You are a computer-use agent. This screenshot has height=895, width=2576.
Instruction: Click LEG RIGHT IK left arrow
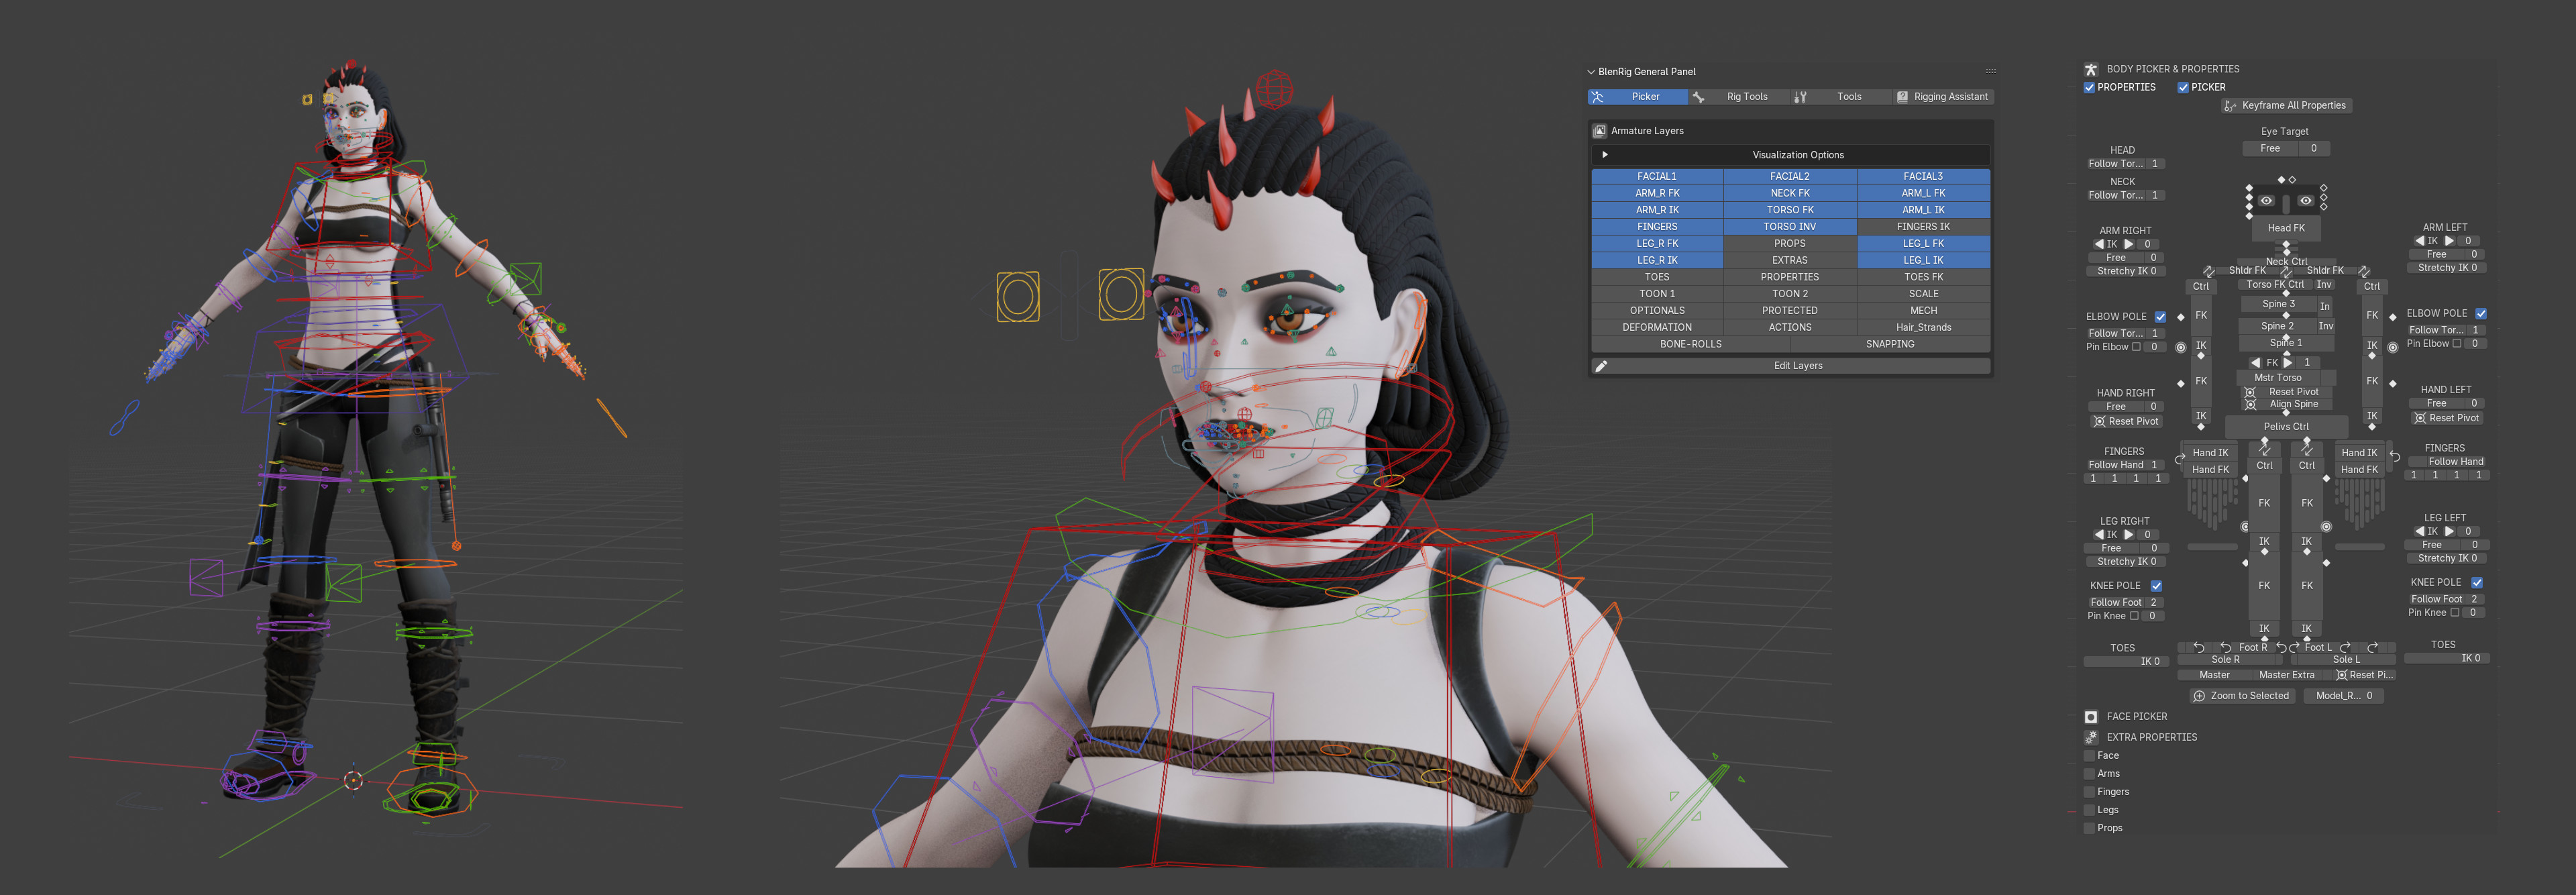coord(2099,535)
